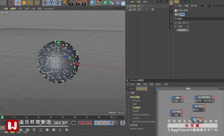
Task: Expand the second tree folder under XPresso
Action: tap(131, 104)
